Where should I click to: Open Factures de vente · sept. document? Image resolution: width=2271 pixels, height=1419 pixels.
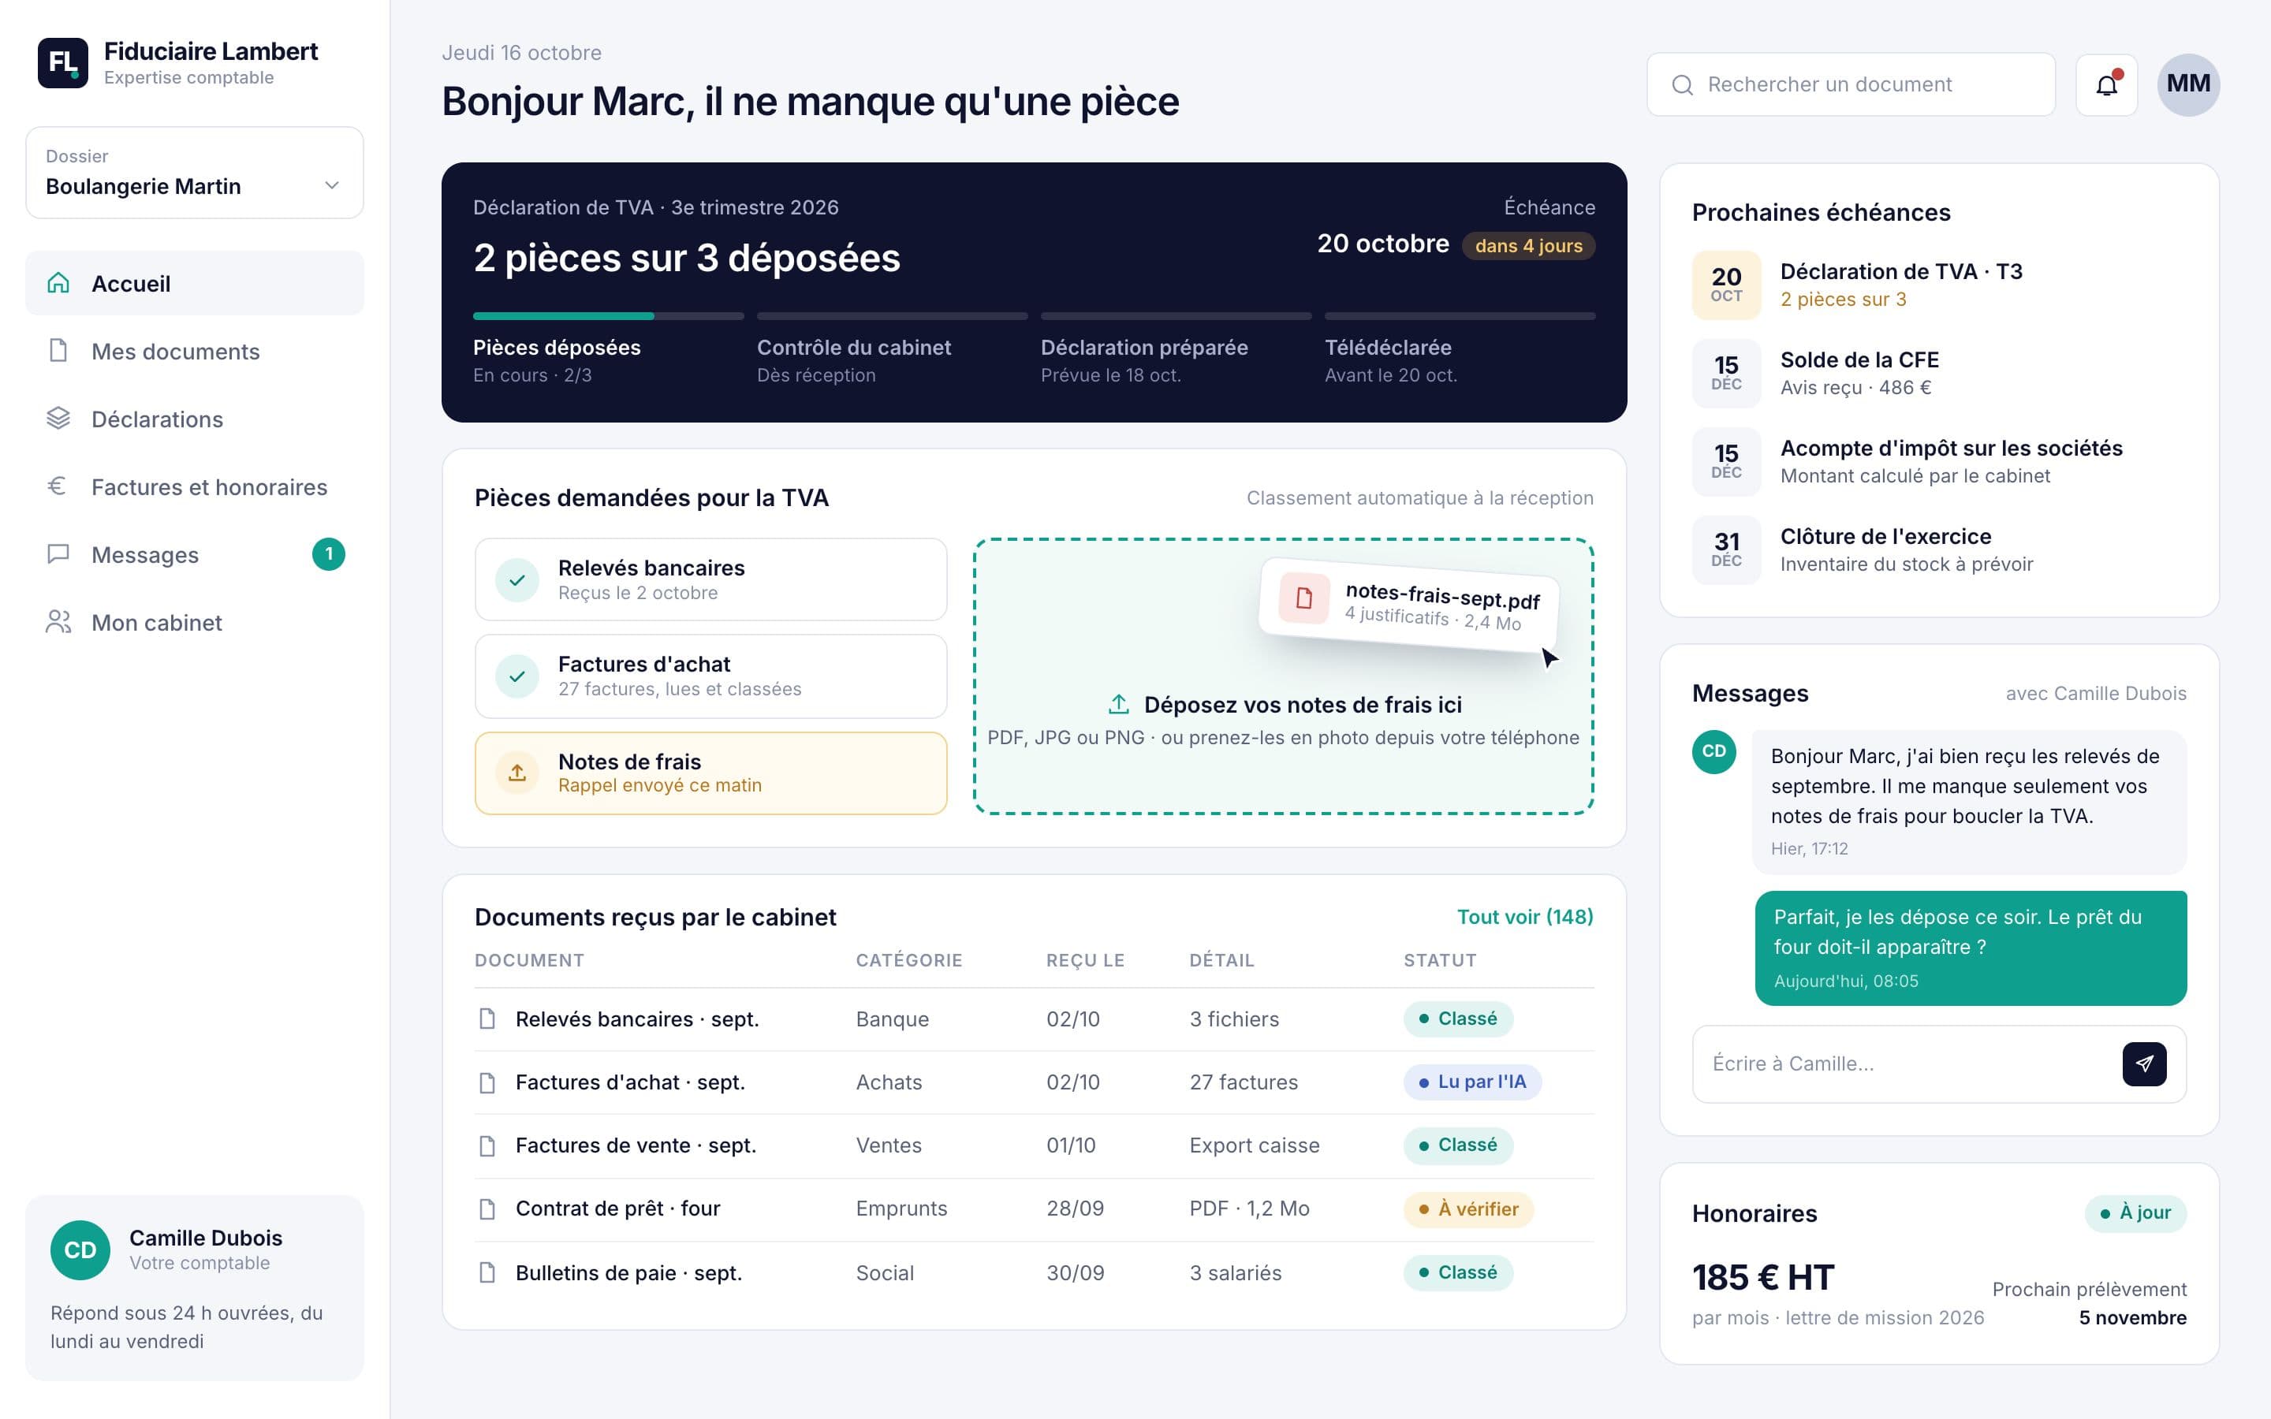coord(1034,1145)
